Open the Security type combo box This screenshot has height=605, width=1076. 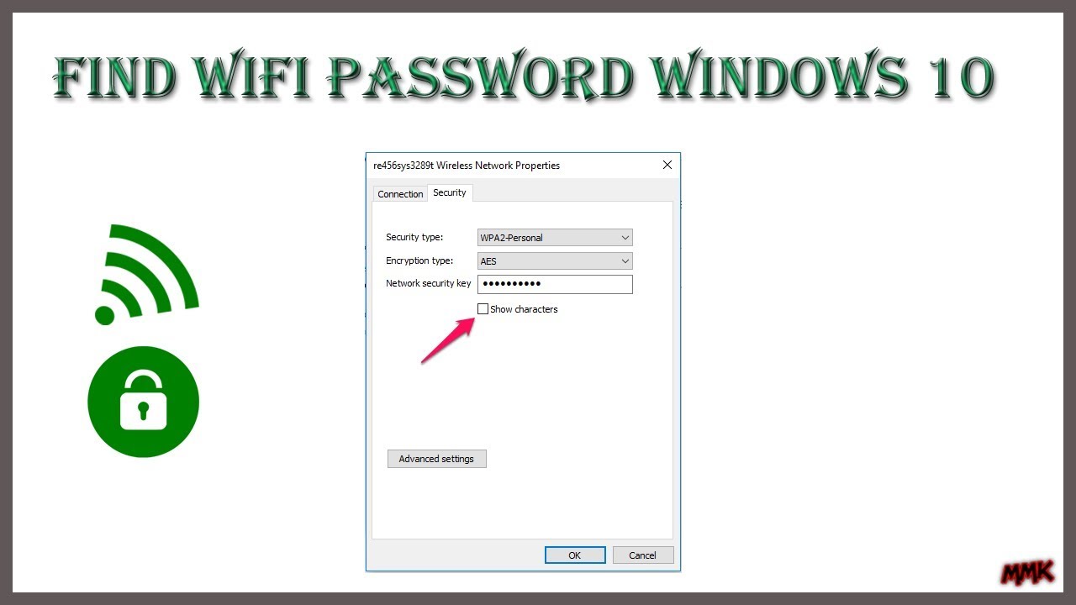(x=555, y=238)
